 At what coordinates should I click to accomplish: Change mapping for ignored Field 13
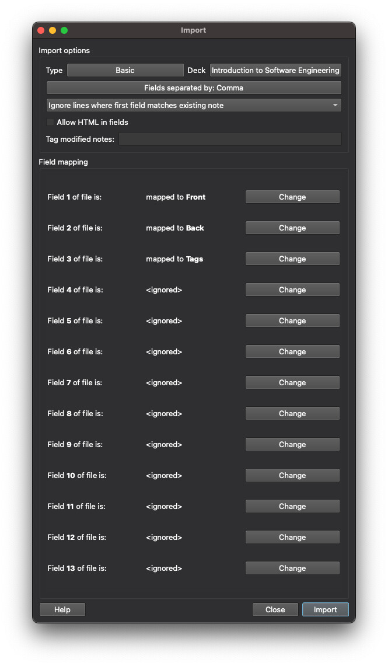292,569
